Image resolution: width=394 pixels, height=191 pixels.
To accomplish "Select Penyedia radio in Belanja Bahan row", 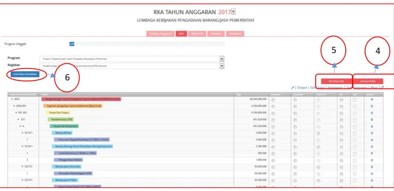I will tap(273, 134).
